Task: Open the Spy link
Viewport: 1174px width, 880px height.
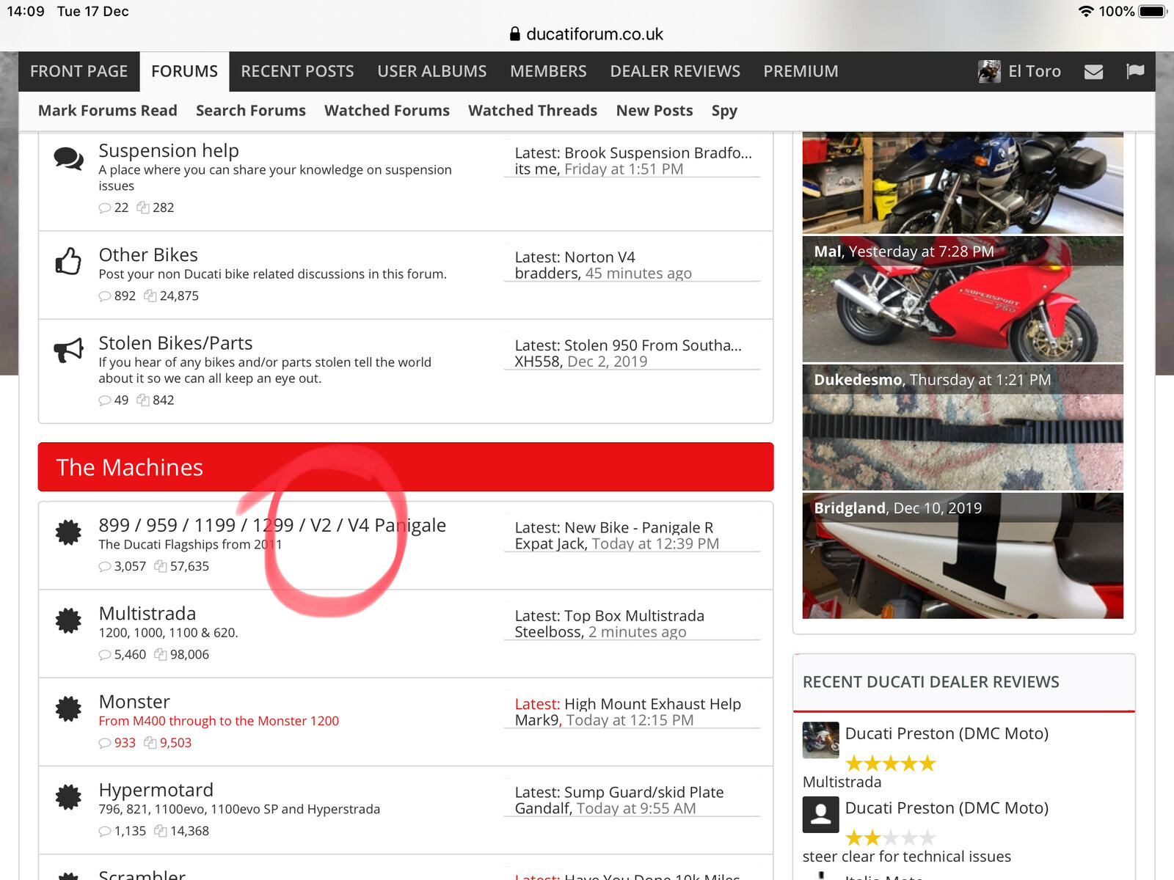Action: tap(724, 111)
